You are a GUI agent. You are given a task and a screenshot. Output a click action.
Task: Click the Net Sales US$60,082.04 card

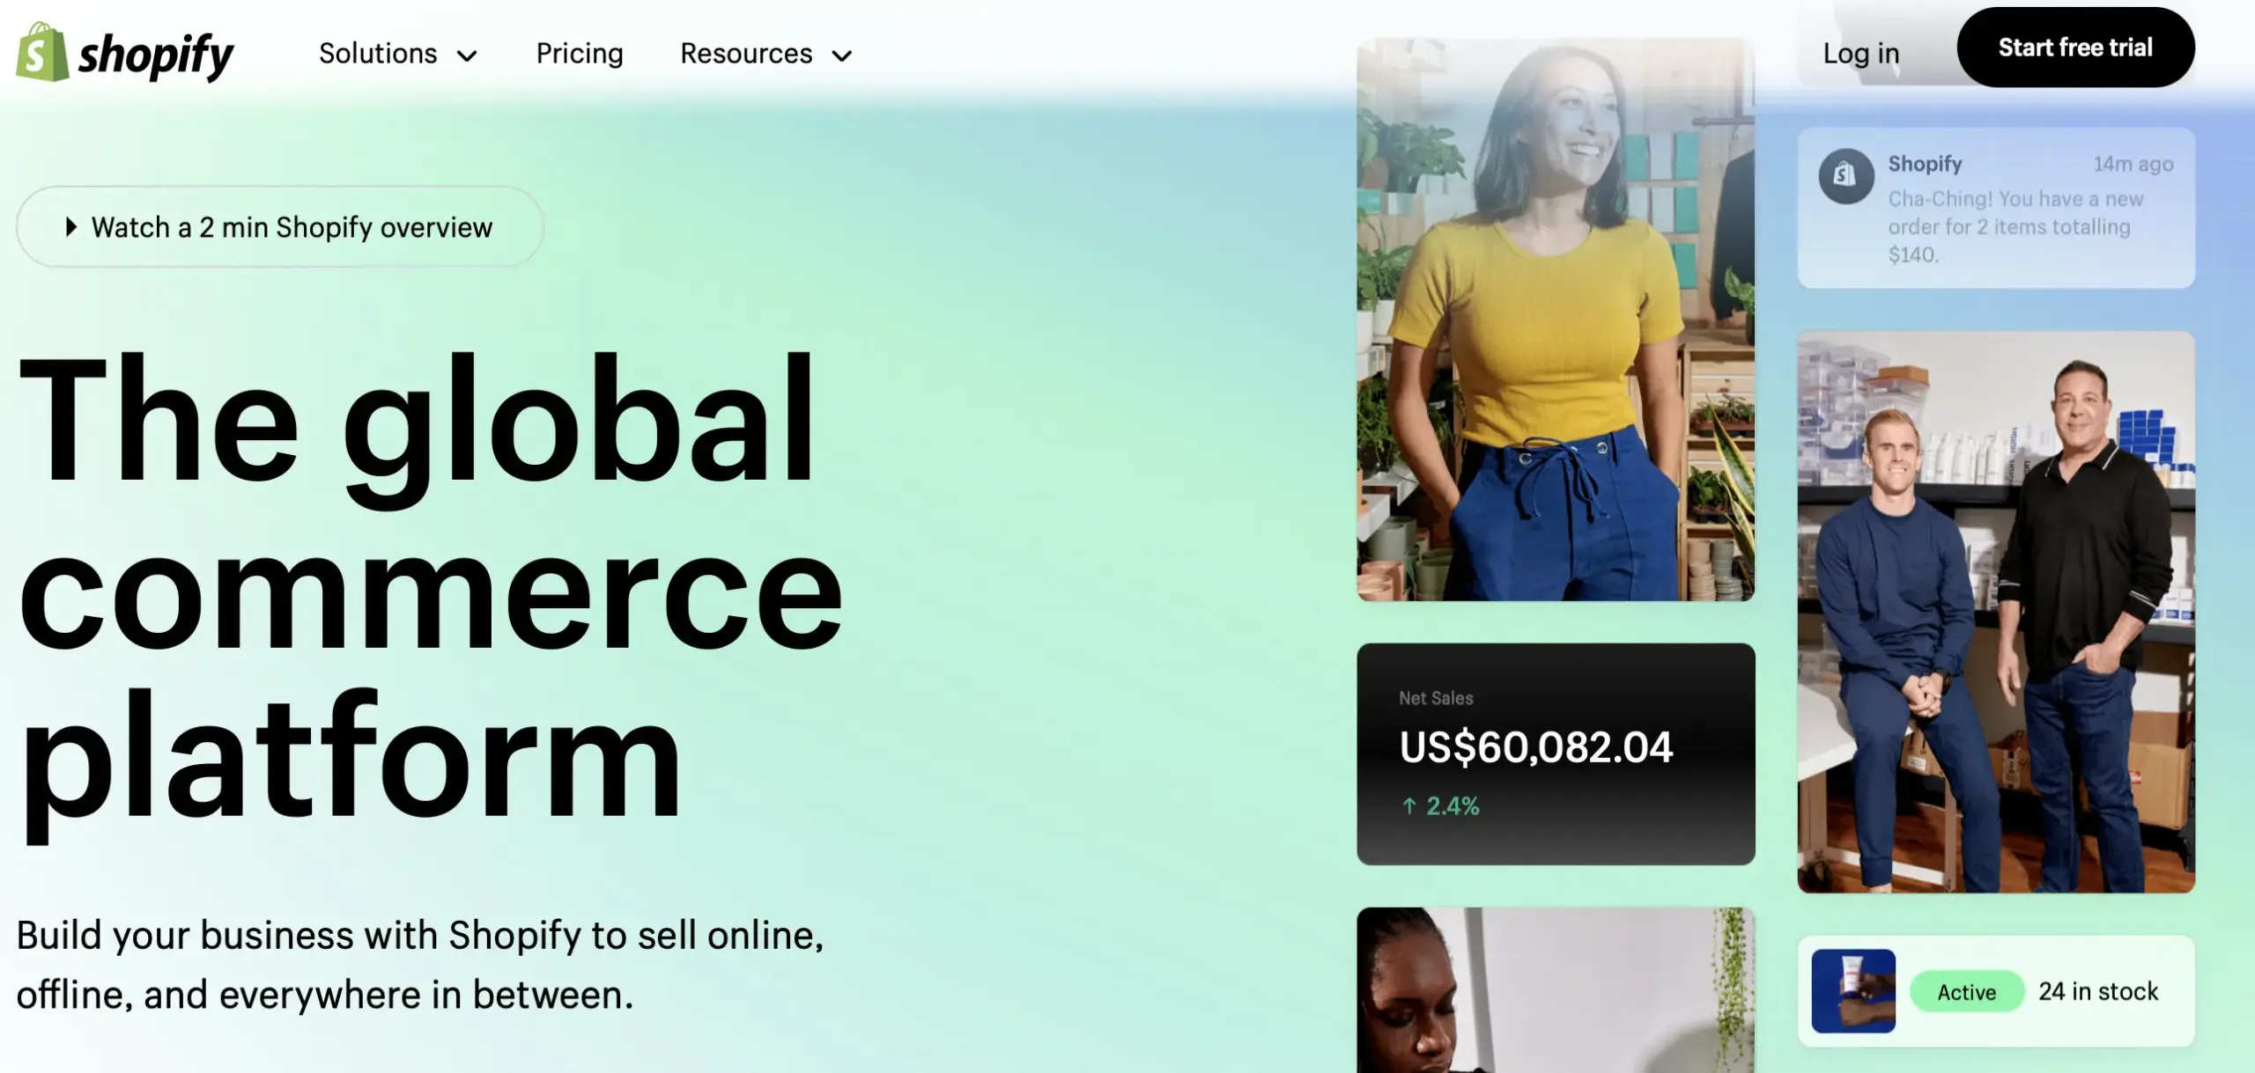pyautogui.click(x=1556, y=754)
